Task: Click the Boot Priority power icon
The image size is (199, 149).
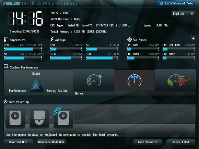Action: tap(5, 102)
